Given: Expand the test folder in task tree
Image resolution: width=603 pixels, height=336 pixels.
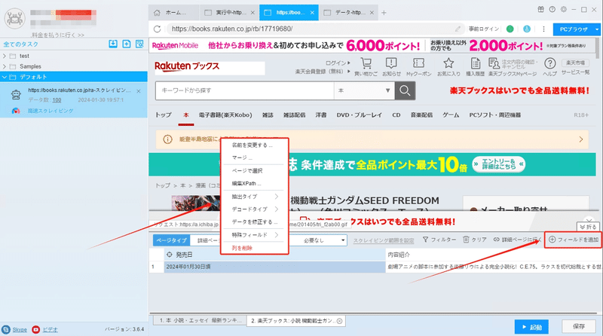Looking at the screenshot, I should click(x=5, y=56).
